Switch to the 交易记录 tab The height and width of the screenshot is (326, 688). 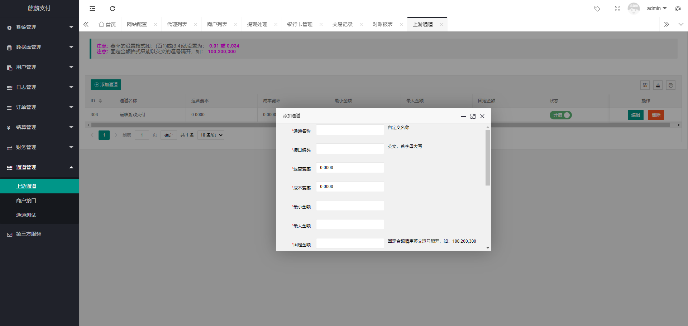pyautogui.click(x=342, y=24)
